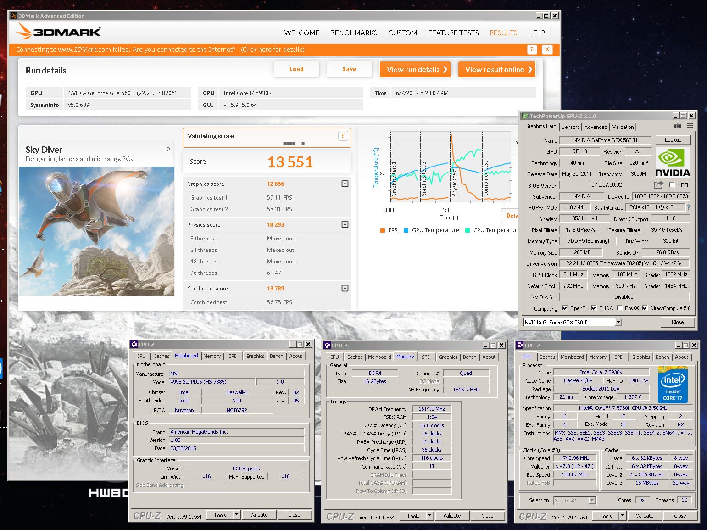Click Close in the Mainboard CPU-Z window
707x530 pixels.
point(294,515)
